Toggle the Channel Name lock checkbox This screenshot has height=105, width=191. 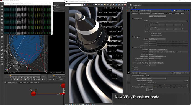[184, 81]
